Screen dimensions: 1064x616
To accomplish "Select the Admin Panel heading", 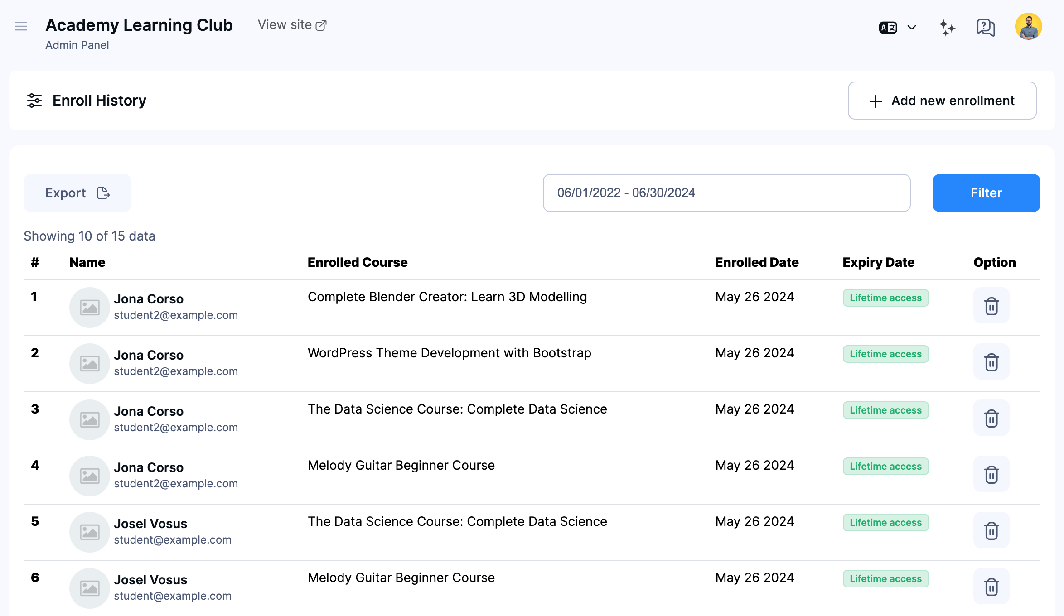I will (77, 45).
